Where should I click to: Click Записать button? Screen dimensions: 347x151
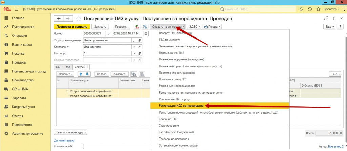[x=100, y=27]
